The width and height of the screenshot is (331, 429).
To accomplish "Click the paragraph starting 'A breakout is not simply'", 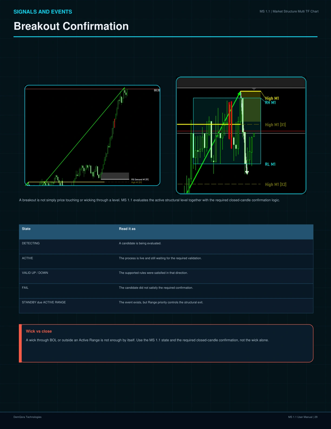I will [x=149, y=200].
